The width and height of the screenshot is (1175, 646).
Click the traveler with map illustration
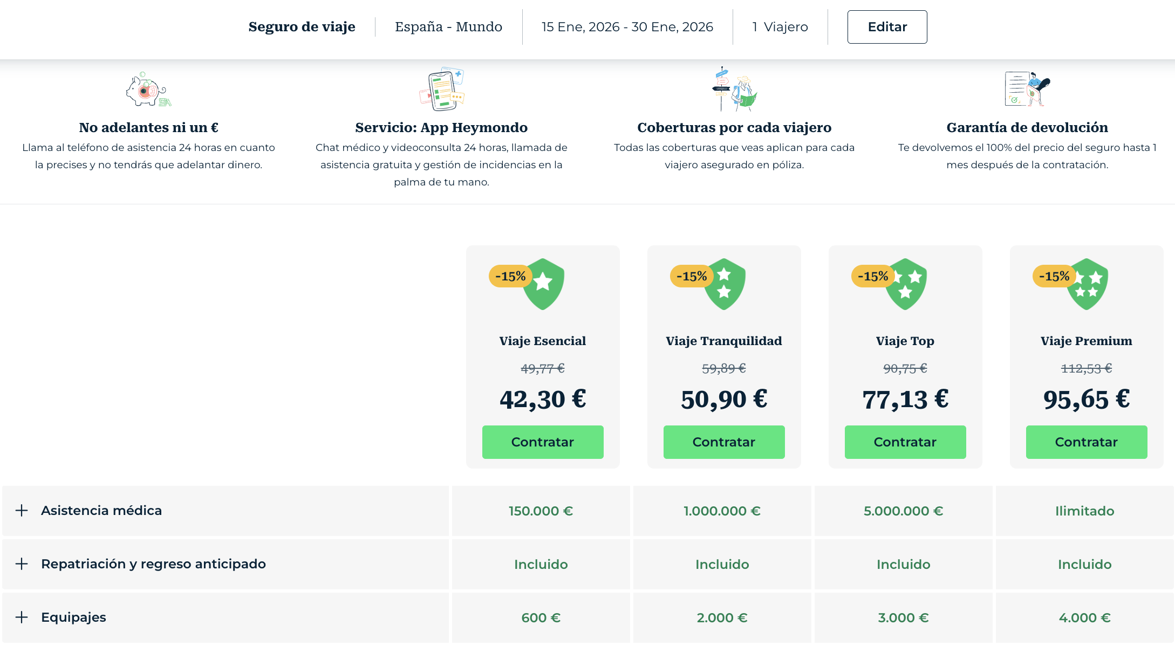point(734,90)
